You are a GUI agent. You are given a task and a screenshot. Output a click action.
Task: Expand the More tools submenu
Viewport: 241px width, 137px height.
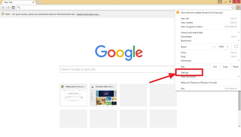[x=208, y=61]
